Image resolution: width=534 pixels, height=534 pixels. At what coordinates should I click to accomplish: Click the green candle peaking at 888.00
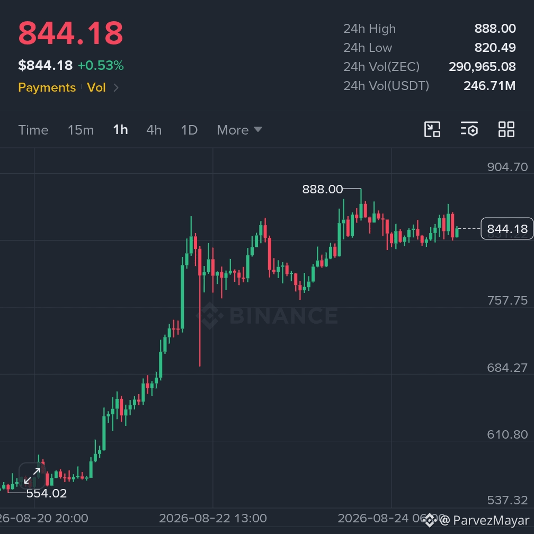coord(361,204)
